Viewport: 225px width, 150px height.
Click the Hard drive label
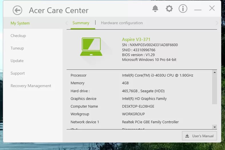[x=80, y=91]
